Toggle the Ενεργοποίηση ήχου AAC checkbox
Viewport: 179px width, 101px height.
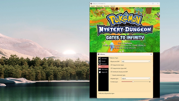point(111,68)
